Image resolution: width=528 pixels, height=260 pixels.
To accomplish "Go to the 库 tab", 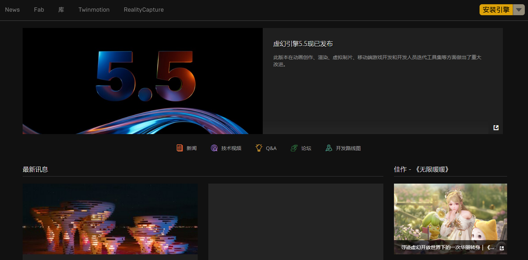I will click(61, 10).
